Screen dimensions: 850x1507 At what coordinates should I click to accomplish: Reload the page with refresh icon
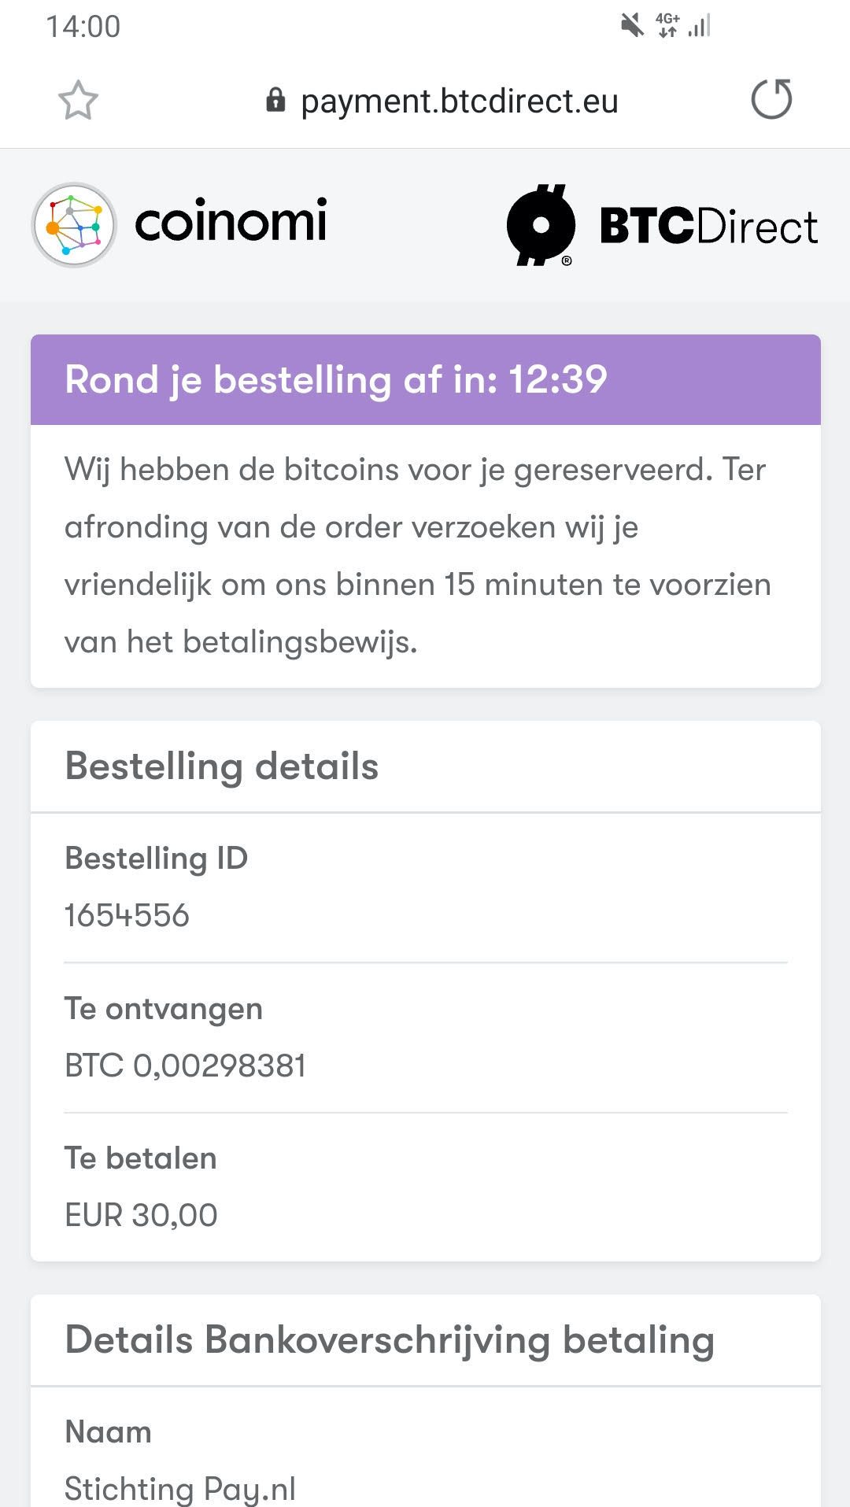pos(771,99)
